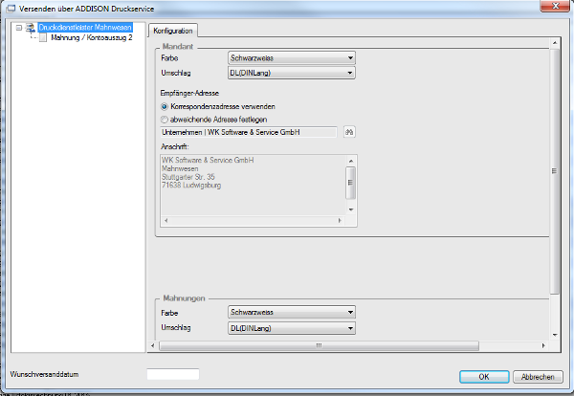Viewport: 574px width, 396px height.
Task: Click the document icon beside Mahnung / Kontoauszug 2
Action: tap(43, 37)
